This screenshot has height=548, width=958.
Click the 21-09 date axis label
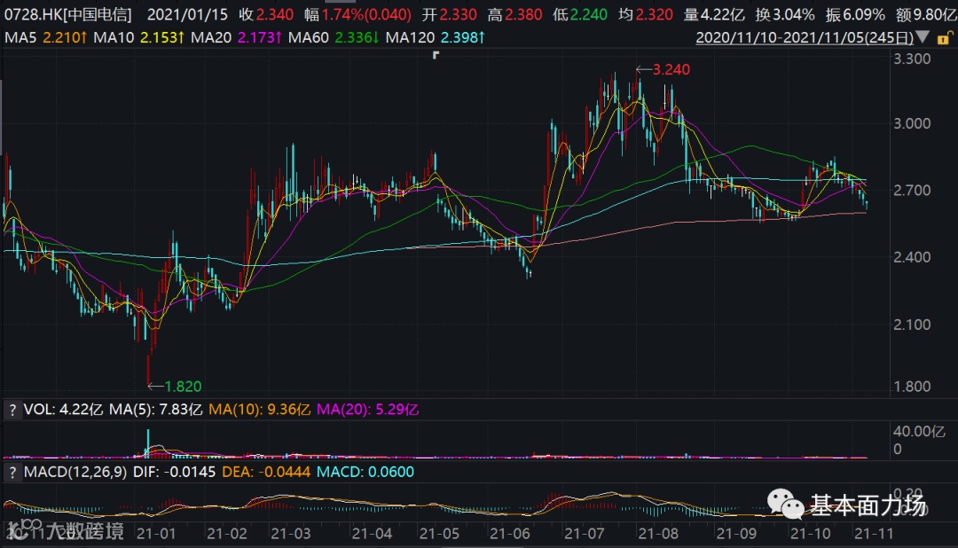tap(736, 533)
